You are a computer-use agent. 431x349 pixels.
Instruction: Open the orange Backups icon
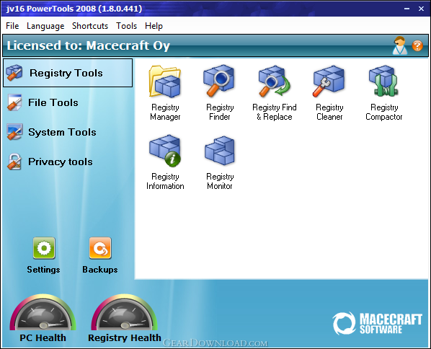100,248
